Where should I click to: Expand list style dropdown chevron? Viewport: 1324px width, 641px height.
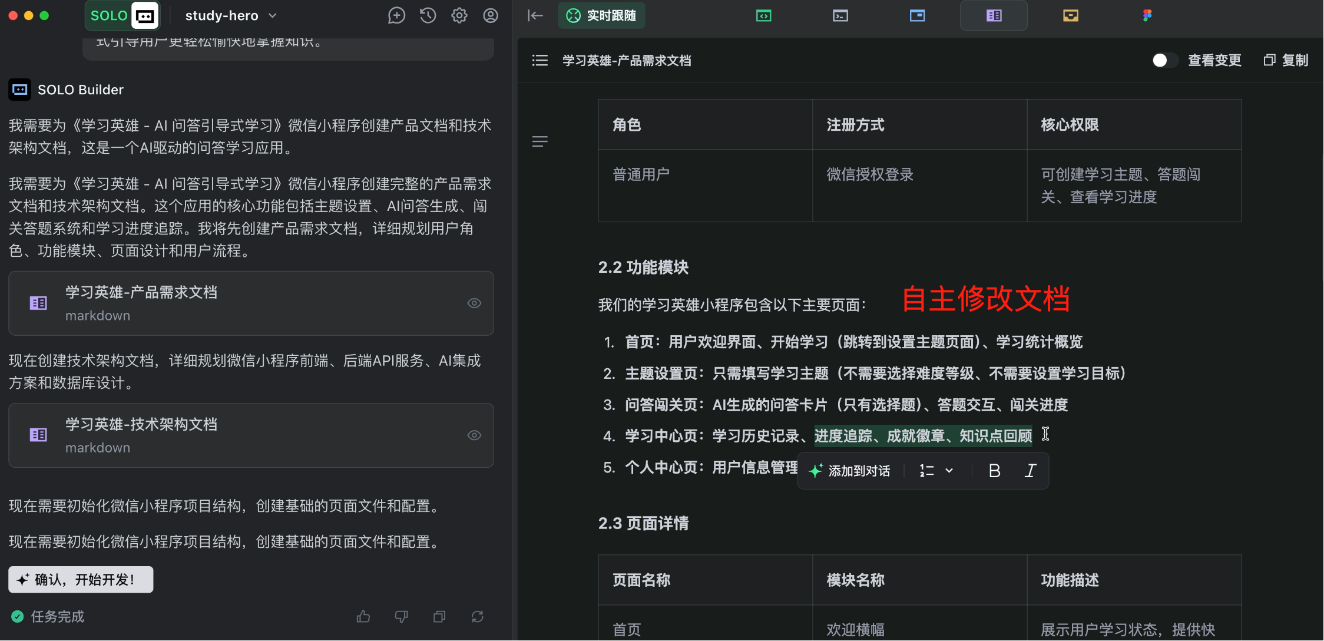click(949, 471)
